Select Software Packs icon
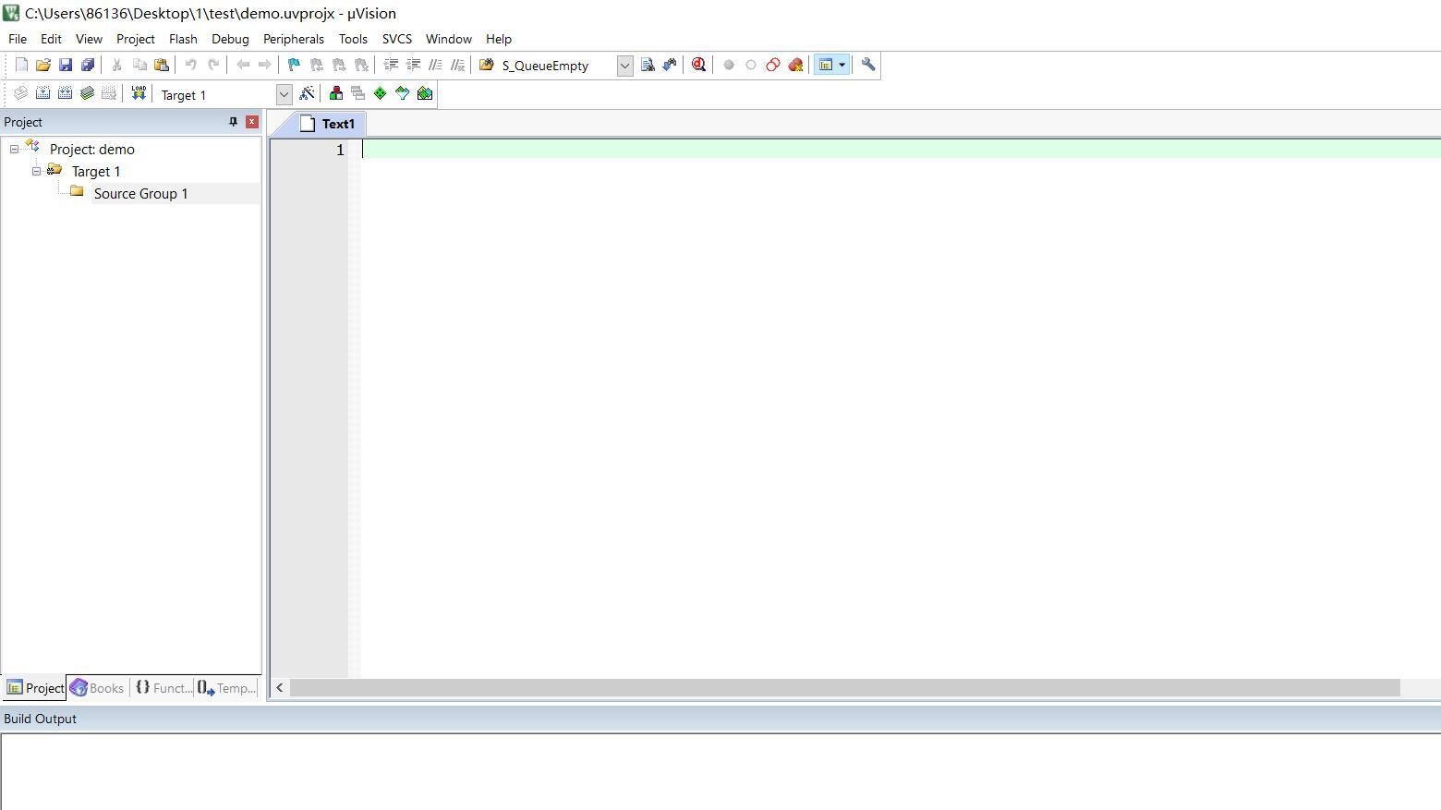 403,93
